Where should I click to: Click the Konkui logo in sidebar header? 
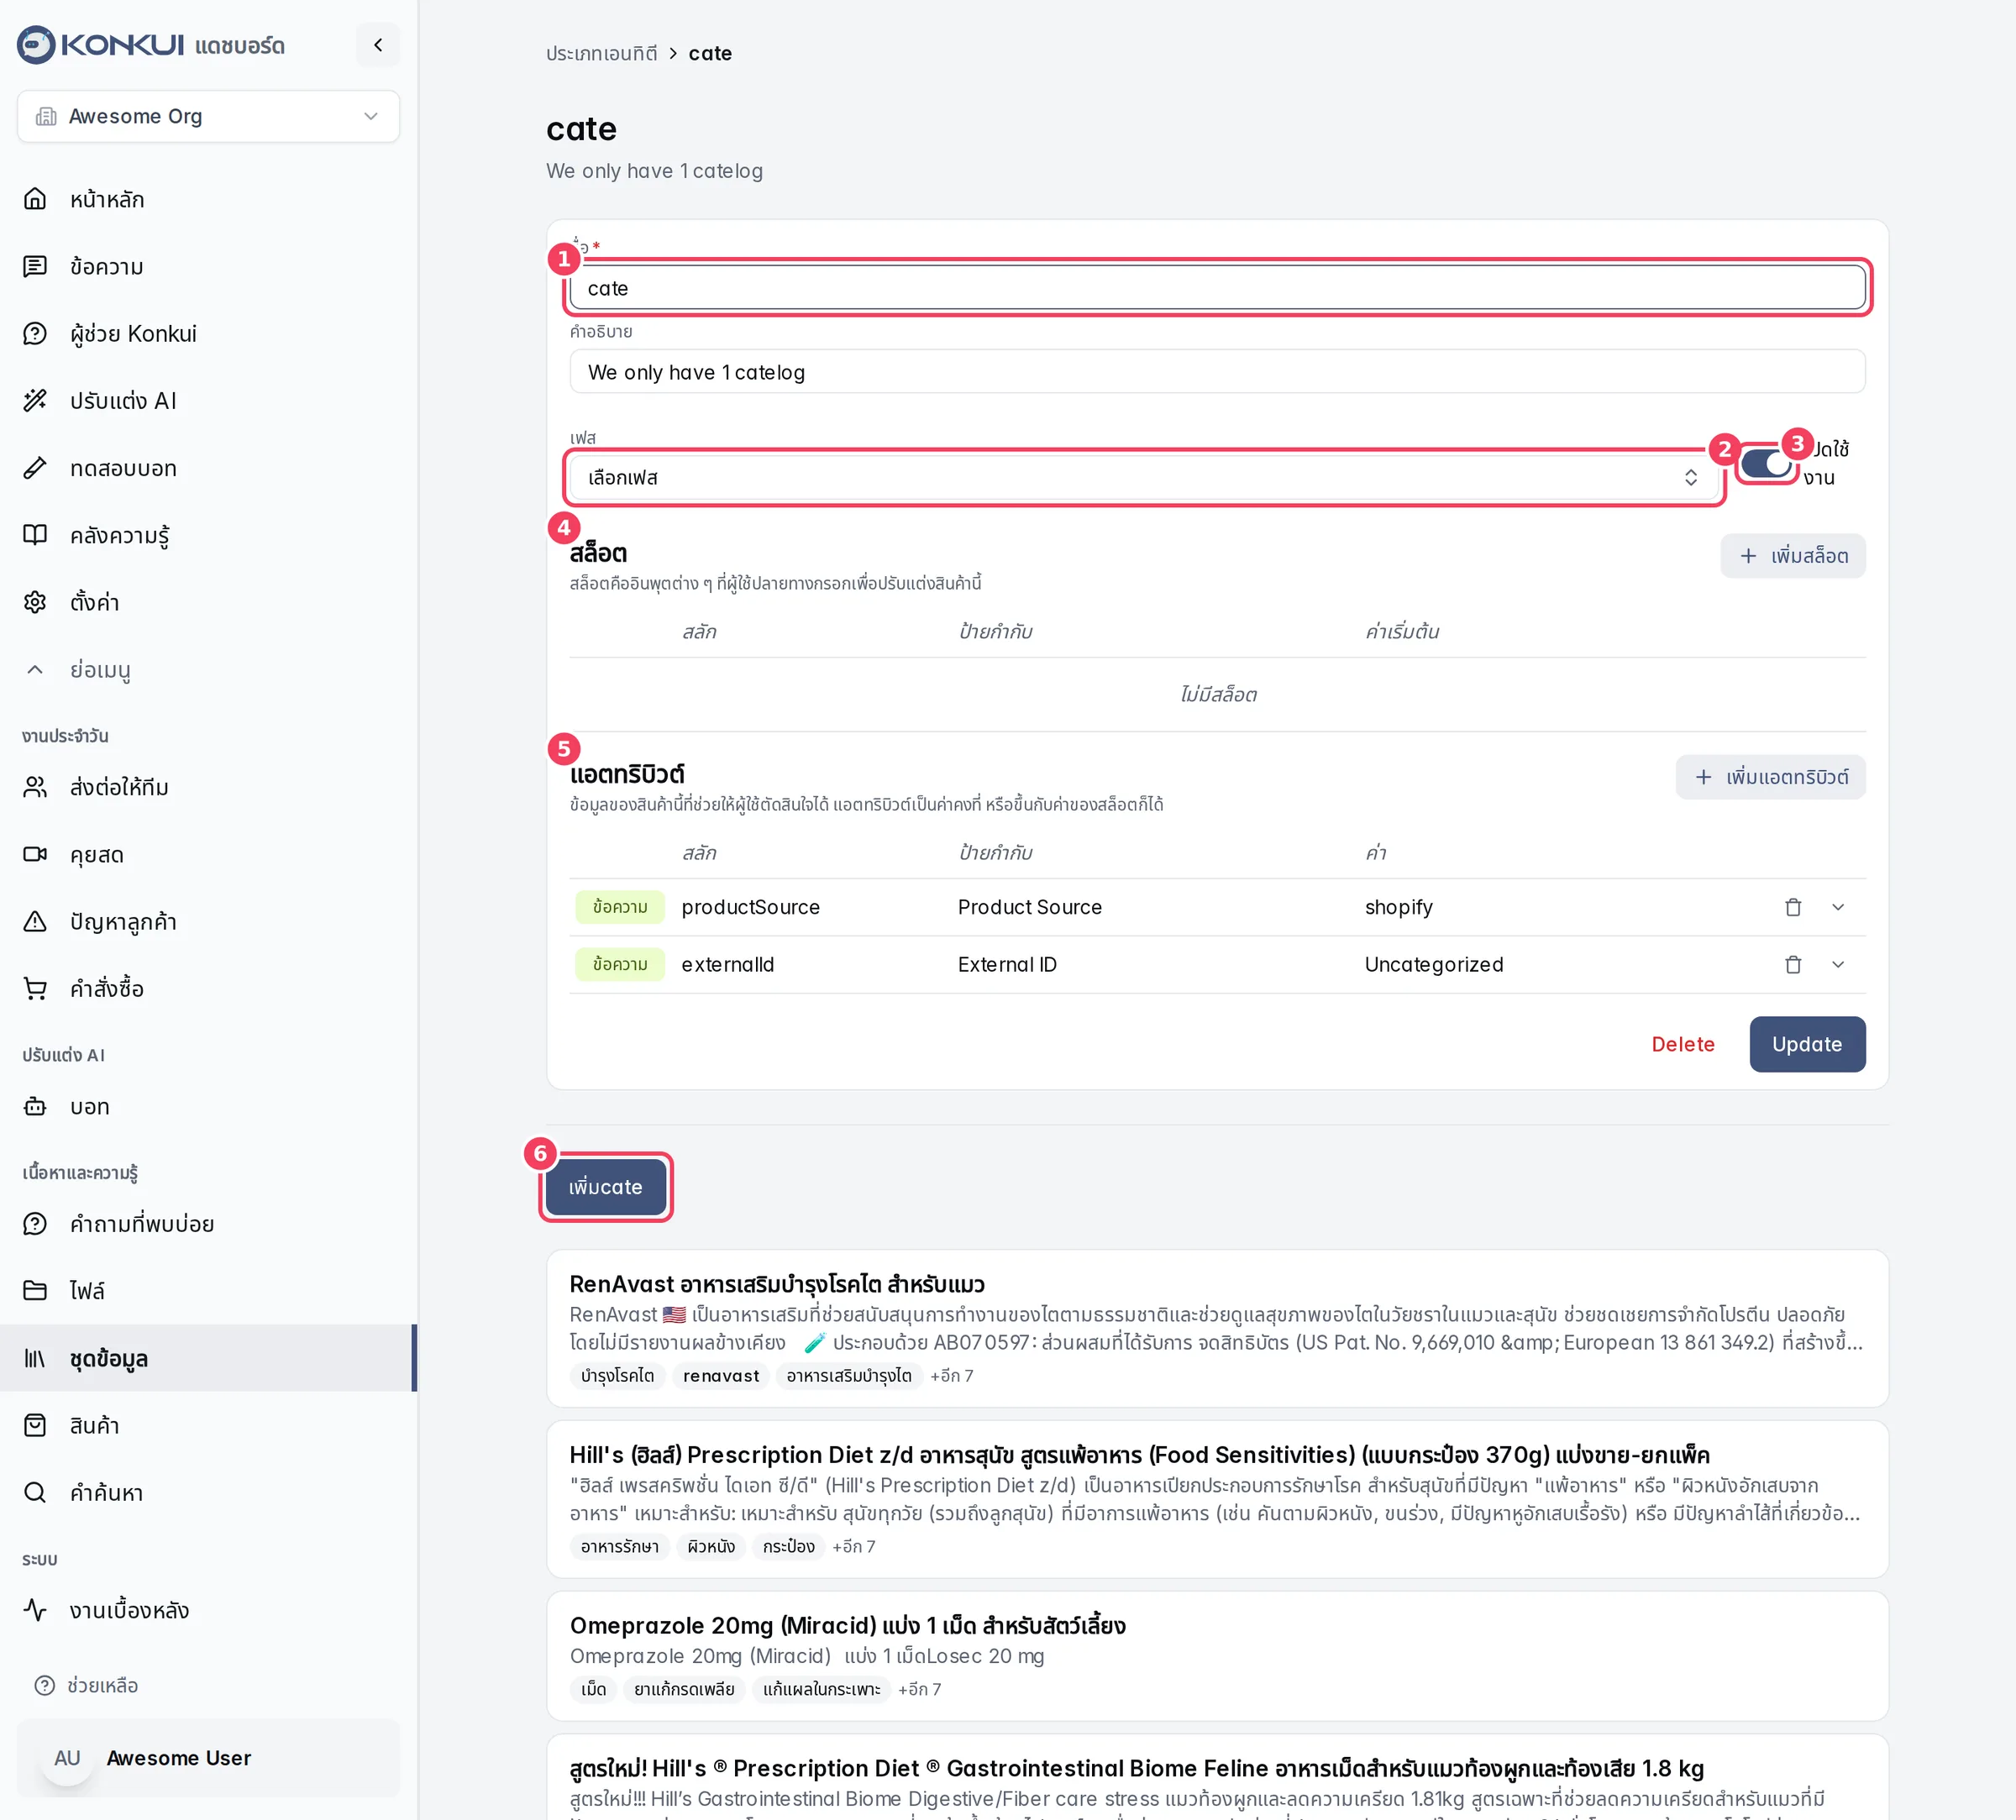coord(100,45)
